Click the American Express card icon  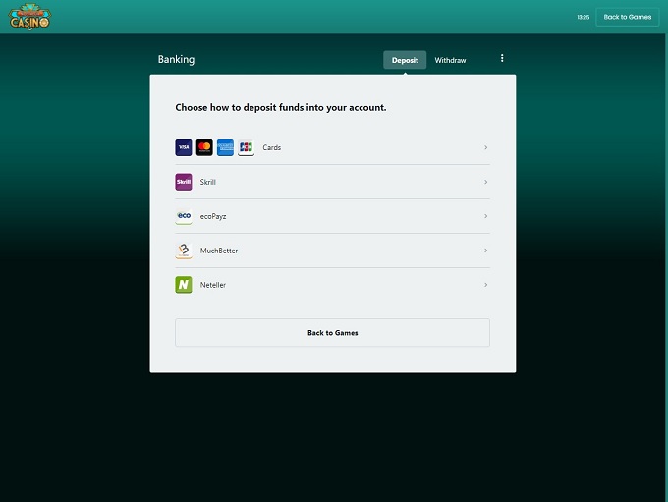(x=225, y=147)
